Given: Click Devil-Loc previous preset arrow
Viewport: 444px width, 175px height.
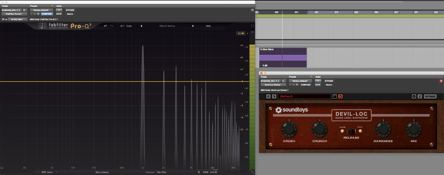Looking at the screenshot, I should click(268, 96).
